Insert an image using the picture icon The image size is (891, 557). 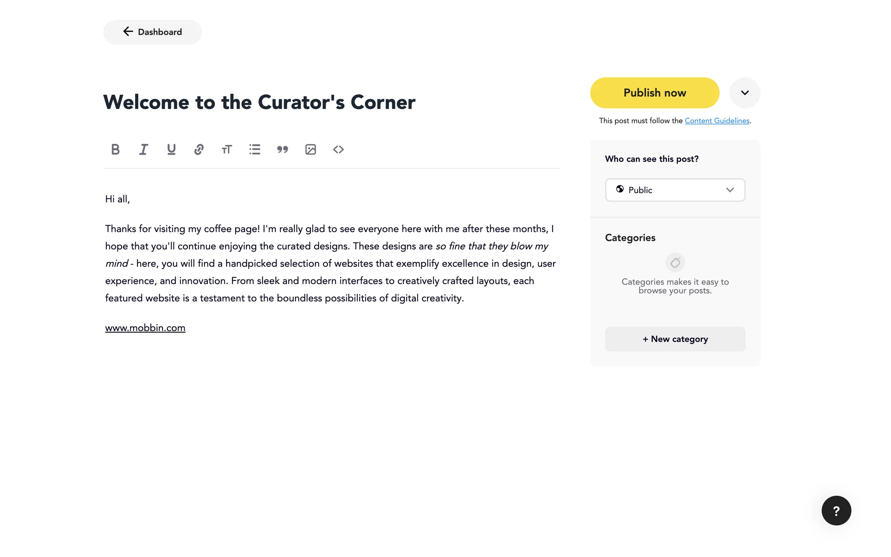pyautogui.click(x=310, y=149)
